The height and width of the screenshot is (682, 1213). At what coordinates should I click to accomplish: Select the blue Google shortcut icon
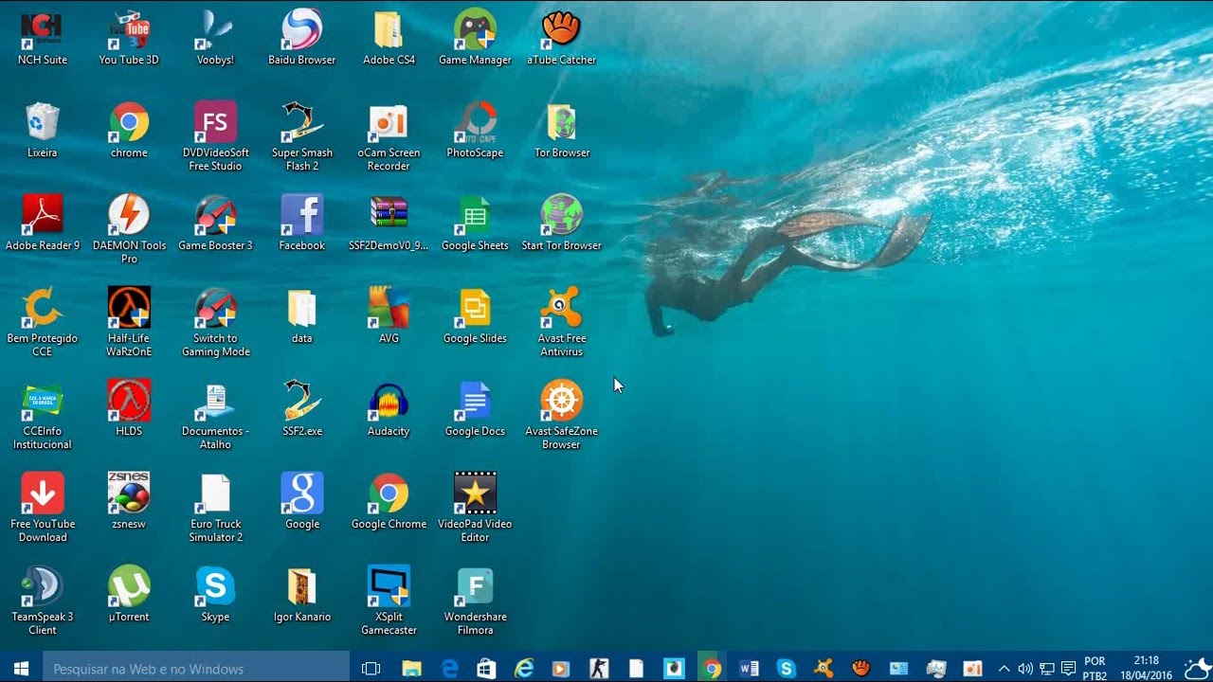point(302,502)
